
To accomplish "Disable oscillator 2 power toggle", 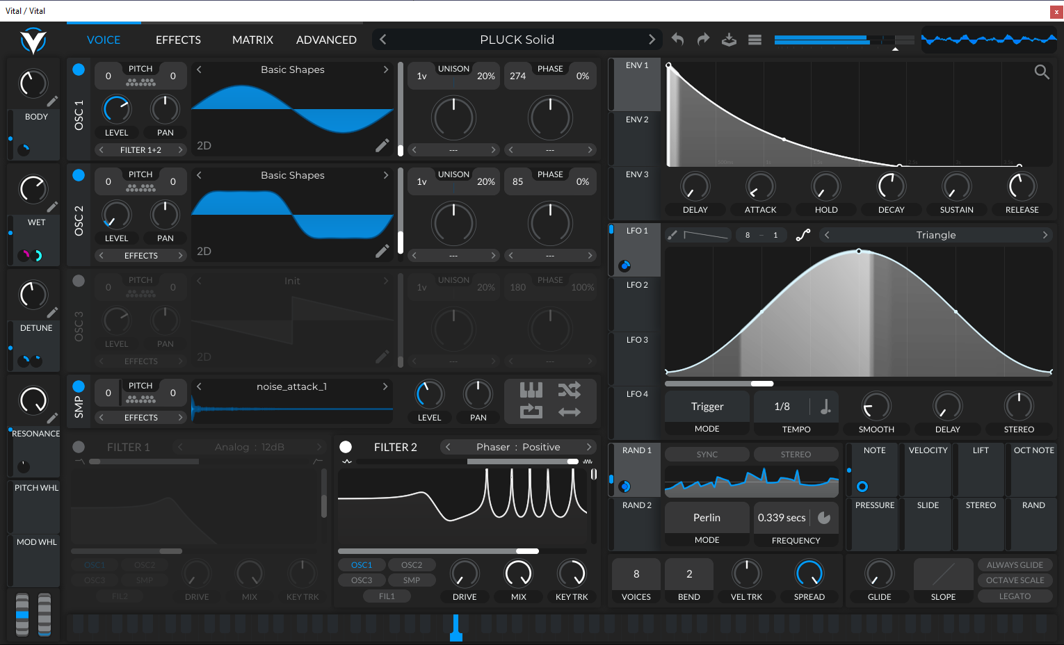I will pos(79,175).
